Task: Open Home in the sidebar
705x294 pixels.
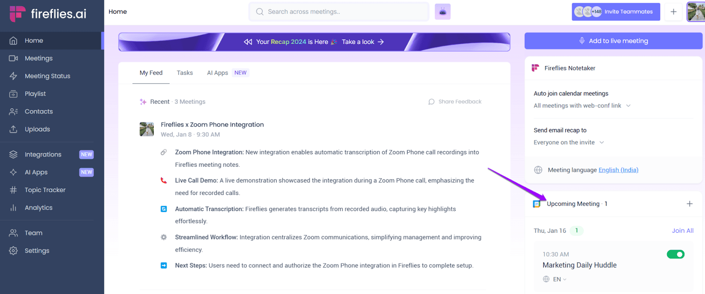Action: (x=51, y=40)
